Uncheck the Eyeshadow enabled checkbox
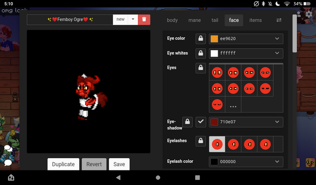316x185 pixels. point(201,122)
